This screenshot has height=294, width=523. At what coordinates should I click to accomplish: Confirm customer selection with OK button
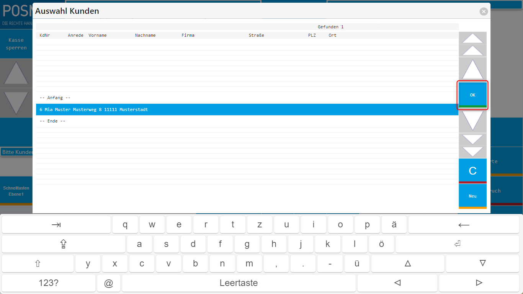pyautogui.click(x=472, y=95)
